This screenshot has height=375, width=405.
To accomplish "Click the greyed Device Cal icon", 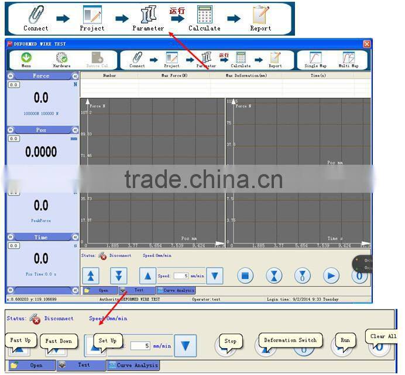I will point(97,57).
